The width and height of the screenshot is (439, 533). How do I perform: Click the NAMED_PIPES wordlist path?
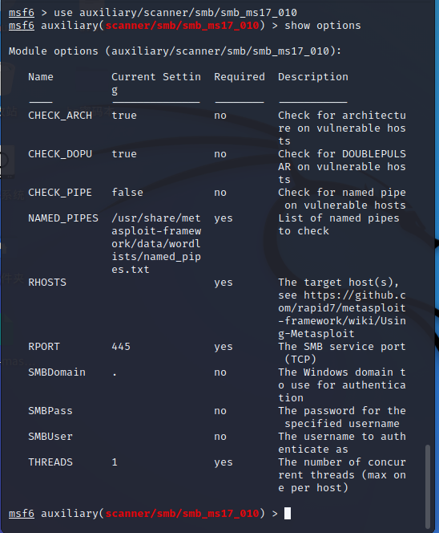156,244
